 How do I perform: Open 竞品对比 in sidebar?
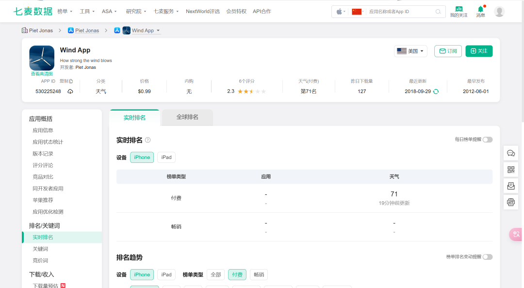tap(43, 177)
